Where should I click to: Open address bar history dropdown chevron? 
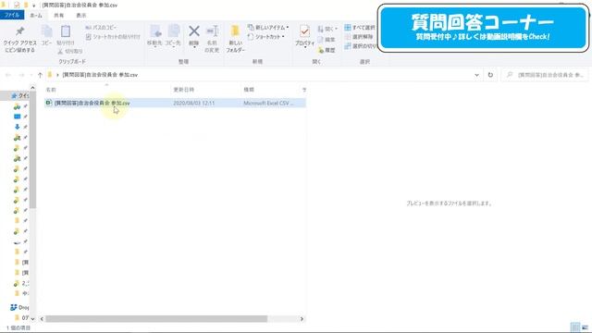click(477, 75)
